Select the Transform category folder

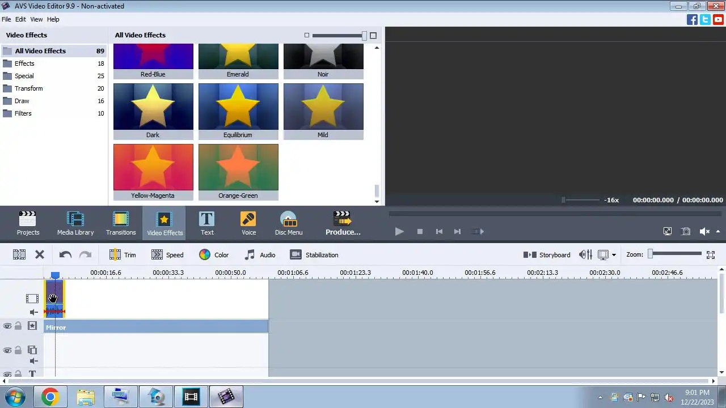pyautogui.click(x=53, y=88)
